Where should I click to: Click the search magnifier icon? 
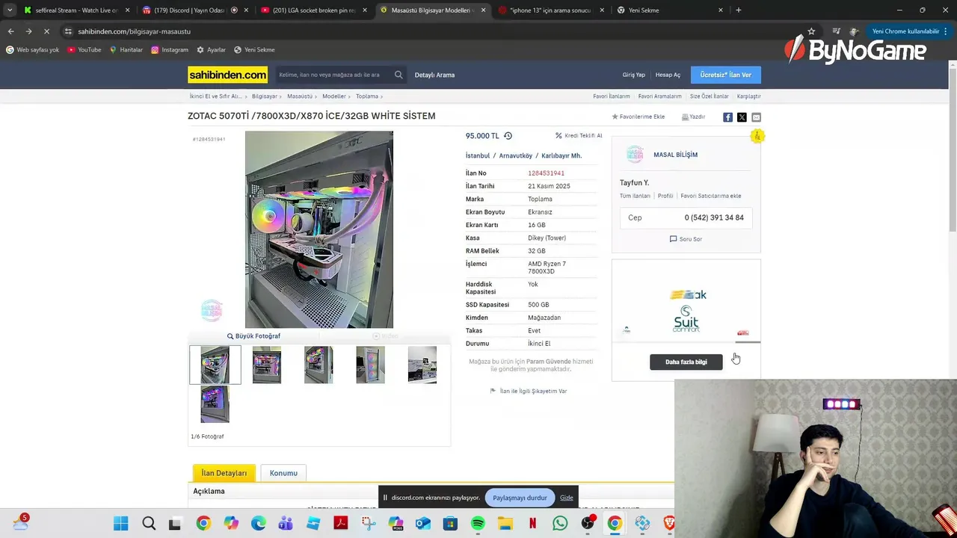399,75
